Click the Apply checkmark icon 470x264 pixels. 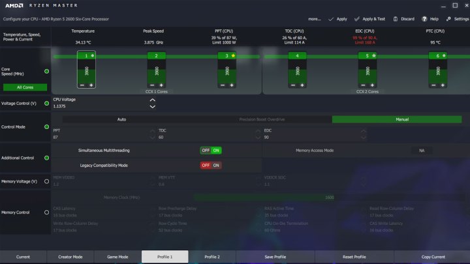[331, 19]
